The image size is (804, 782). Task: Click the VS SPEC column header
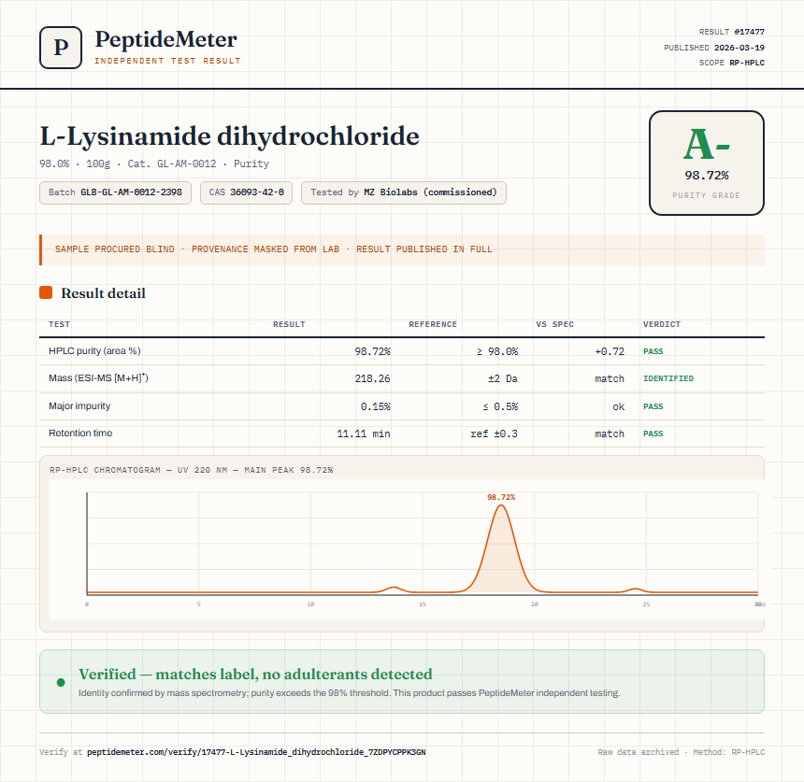tap(554, 324)
